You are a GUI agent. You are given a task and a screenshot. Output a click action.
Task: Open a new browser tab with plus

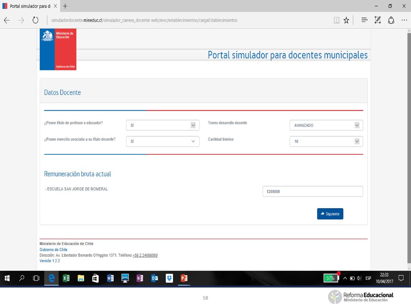pyautogui.click(x=65, y=6)
